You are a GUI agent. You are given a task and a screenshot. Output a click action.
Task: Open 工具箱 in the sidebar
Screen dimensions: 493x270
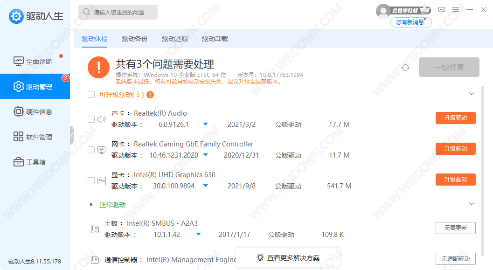coord(35,162)
